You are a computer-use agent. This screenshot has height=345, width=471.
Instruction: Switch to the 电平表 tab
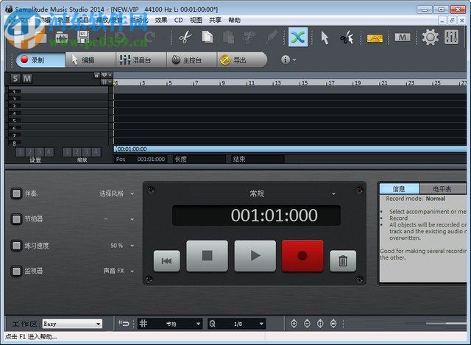click(442, 189)
